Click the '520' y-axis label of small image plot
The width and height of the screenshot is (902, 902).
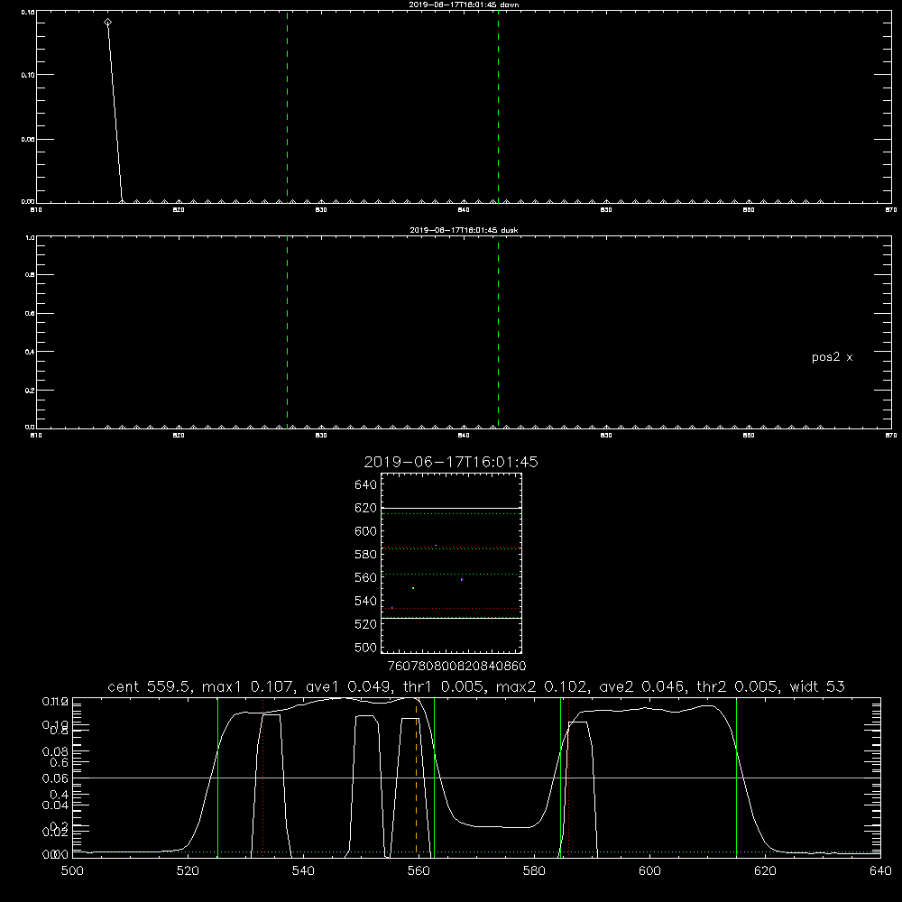coord(366,624)
